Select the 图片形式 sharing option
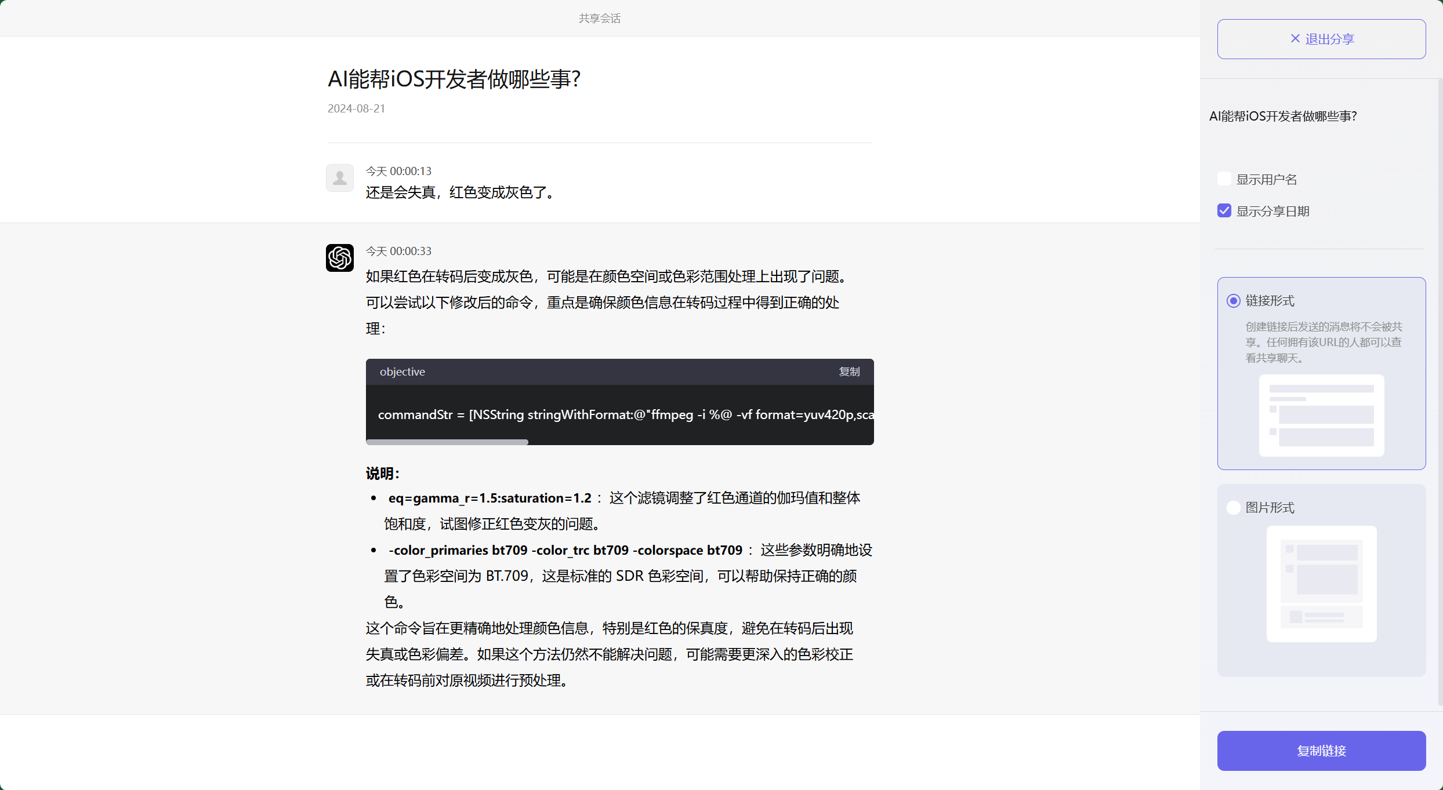 [1233, 507]
